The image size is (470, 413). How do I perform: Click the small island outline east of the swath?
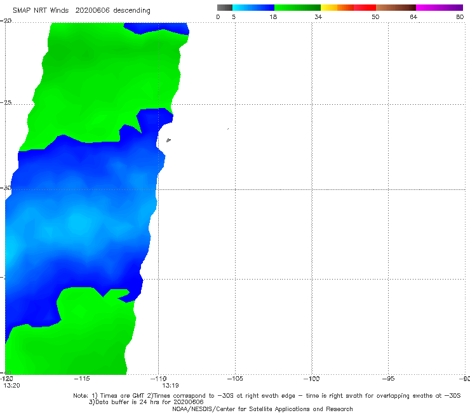point(168,140)
